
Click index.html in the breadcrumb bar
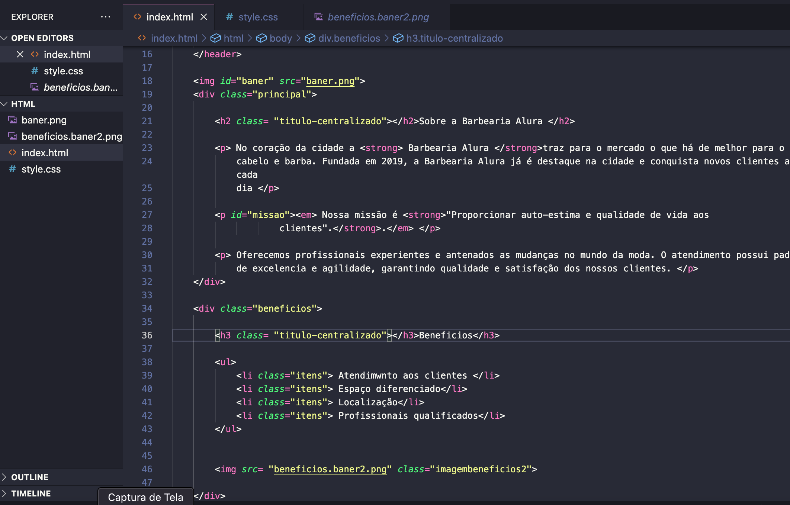[x=174, y=38]
